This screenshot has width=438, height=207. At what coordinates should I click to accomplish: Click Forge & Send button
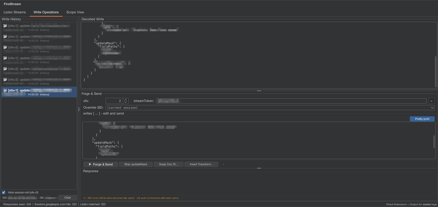[x=101, y=164]
